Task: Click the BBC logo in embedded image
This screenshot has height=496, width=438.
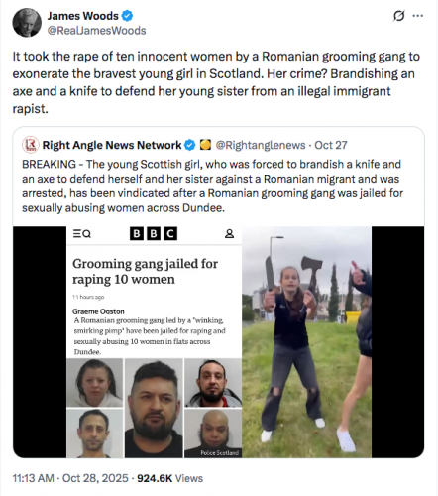Action: (x=154, y=234)
